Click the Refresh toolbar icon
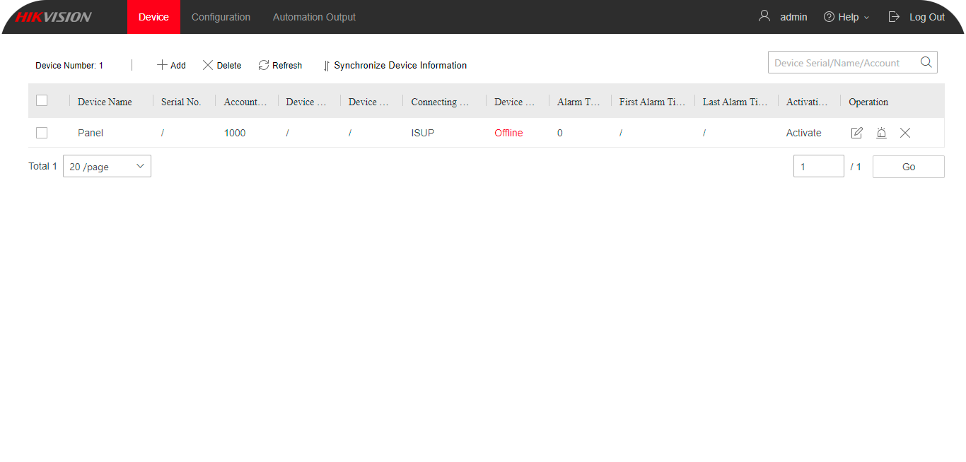 pos(264,65)
